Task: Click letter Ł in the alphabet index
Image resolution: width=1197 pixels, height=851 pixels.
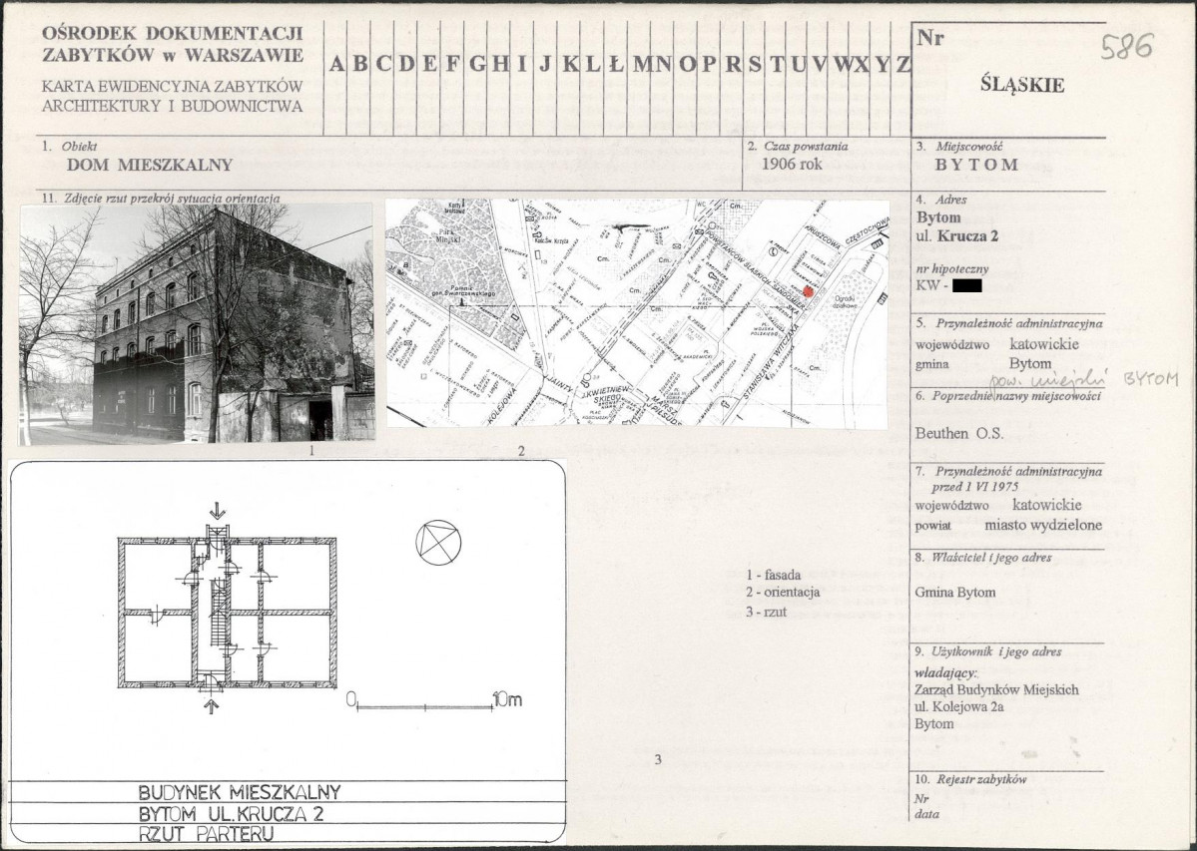Action: [615, 65]
